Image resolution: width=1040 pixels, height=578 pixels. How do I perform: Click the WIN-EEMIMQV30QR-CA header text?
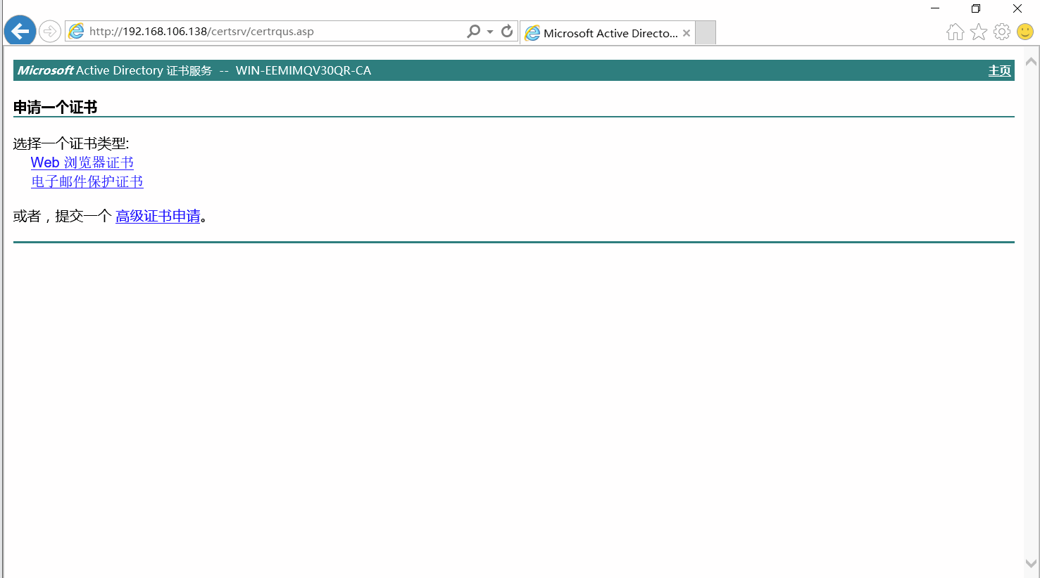click(x=303, y=70)
